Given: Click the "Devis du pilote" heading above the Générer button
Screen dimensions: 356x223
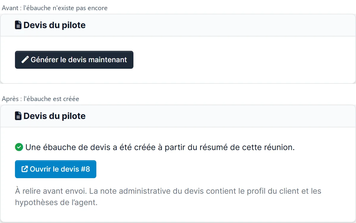Looking at the screenshot, I should click(54, 25).
